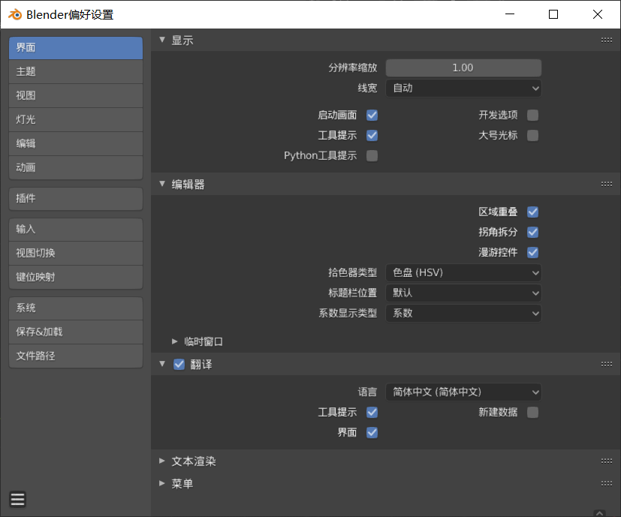The height and width of the screenshot is (517, 621).
Task: Collapse the 编辑器 panel
Action: (x=162, y=184)
